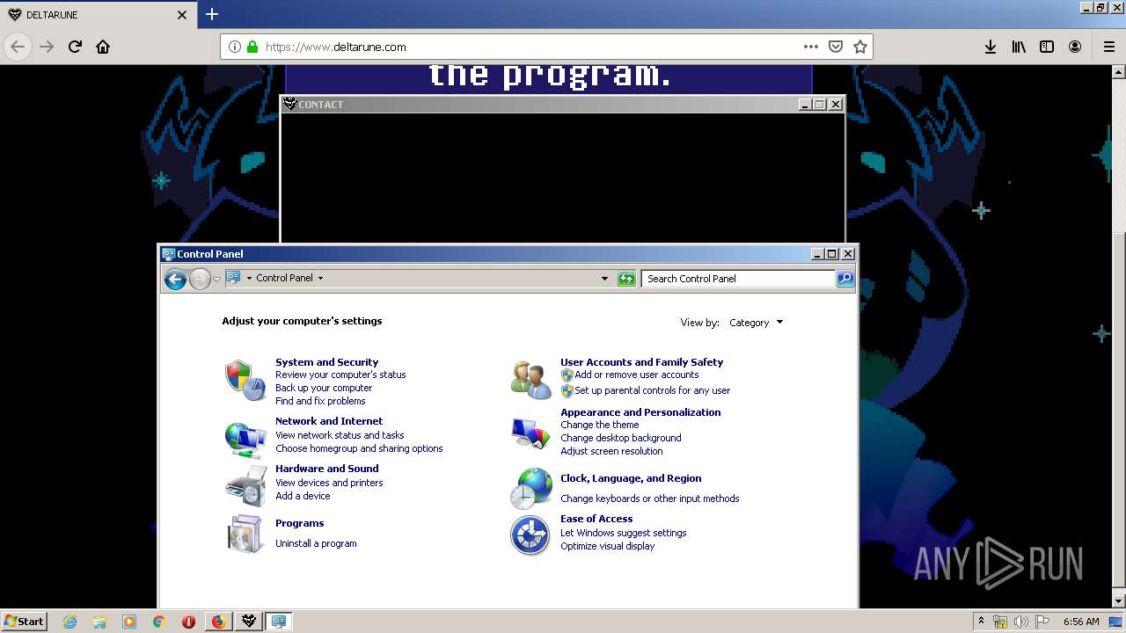This screenshot has height=633, width=1126.
Task: Expand root breadcrumb arrow before Control Panel
Action: click(x=249, y=278)
